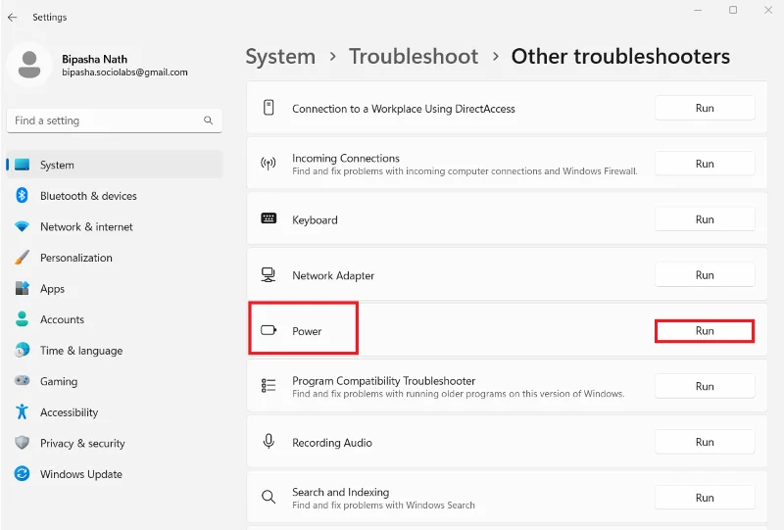Go back using the arrow icon
The width and height of the screenshot is (784, 530).
(13, 17)
